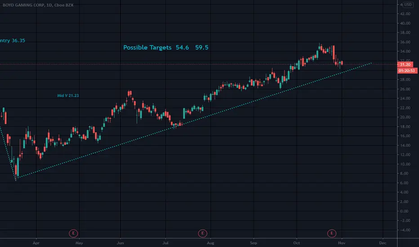Click the countdown timer 01:20:53
419x247 pixels.
[x=407, y=71]
